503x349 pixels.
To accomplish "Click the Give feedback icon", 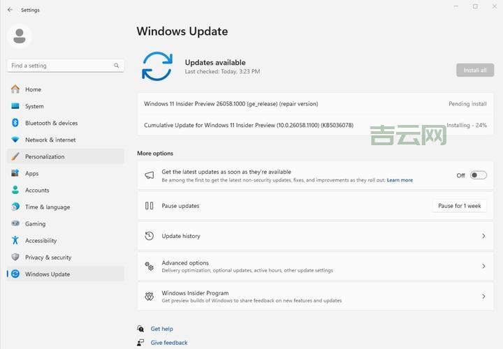I will (x=140, y=343).
